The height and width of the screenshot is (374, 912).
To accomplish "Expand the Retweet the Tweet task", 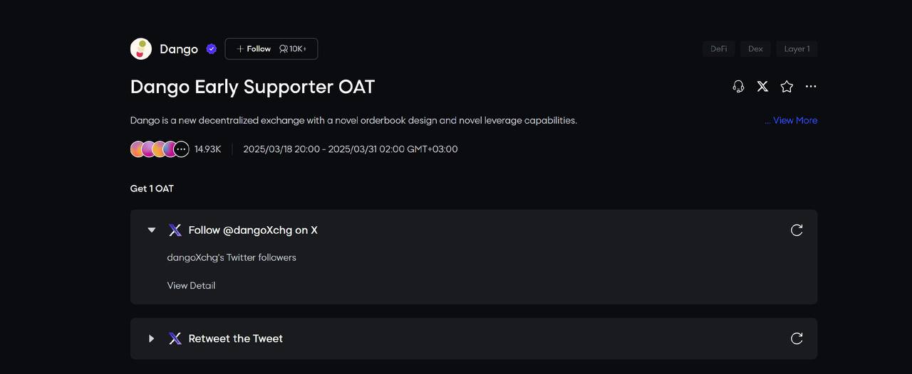I will coord(151,338).
